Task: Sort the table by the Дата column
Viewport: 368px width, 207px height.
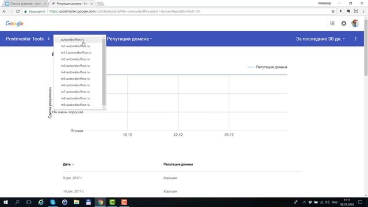Action: [x=68, y=164]
